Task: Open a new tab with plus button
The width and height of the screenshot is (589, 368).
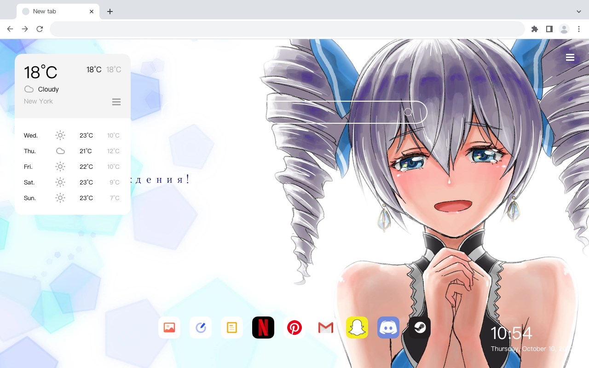Action: point(110,11)
